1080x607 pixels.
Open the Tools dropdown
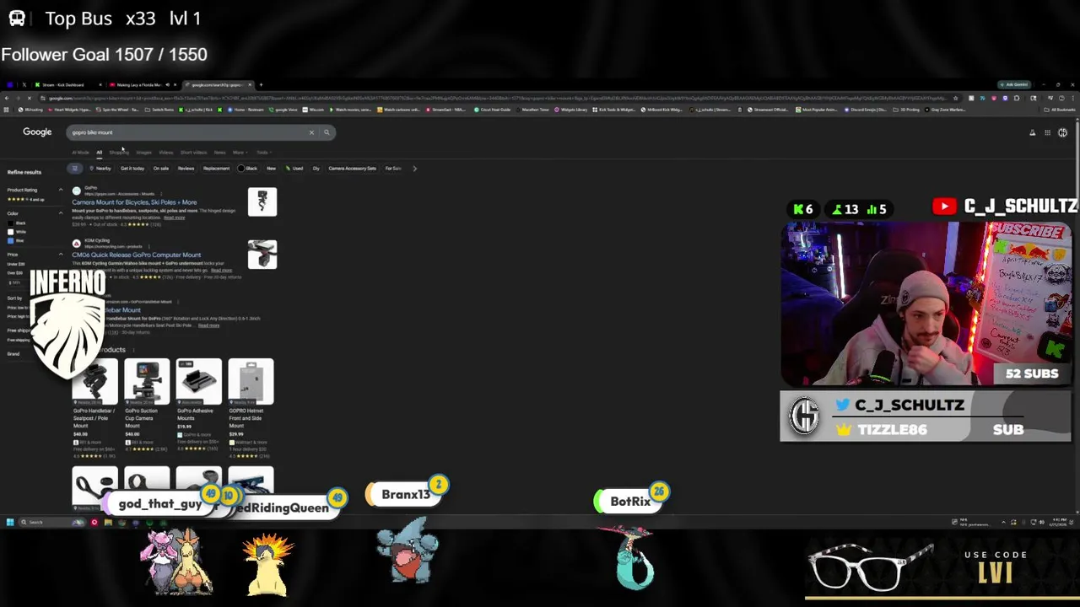point(264,153)
